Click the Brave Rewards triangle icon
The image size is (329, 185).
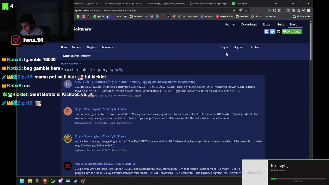[x=246, y=11]
